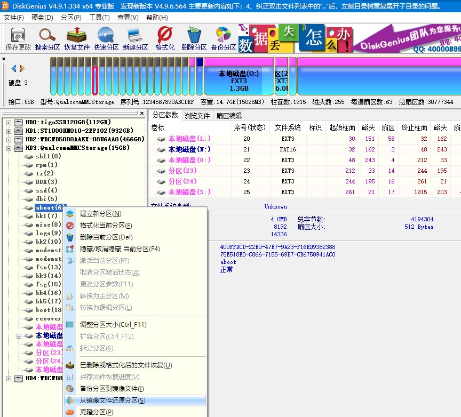The height and width of the screenshot is (417, 461).
Task: Select the rpm(1) partition in tree
Action: (46, 165)
